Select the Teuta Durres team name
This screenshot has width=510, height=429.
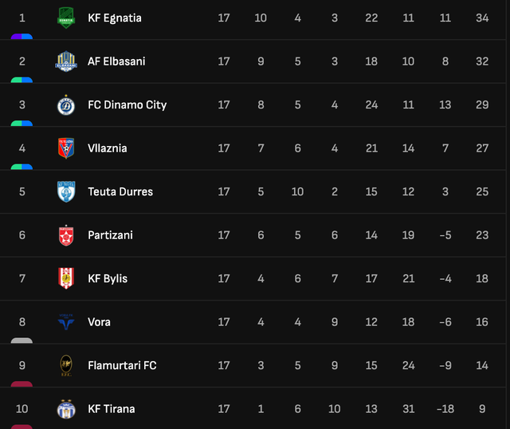(120, 191)
